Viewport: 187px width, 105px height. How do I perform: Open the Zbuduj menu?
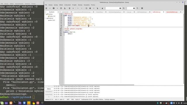click(80, 5)
